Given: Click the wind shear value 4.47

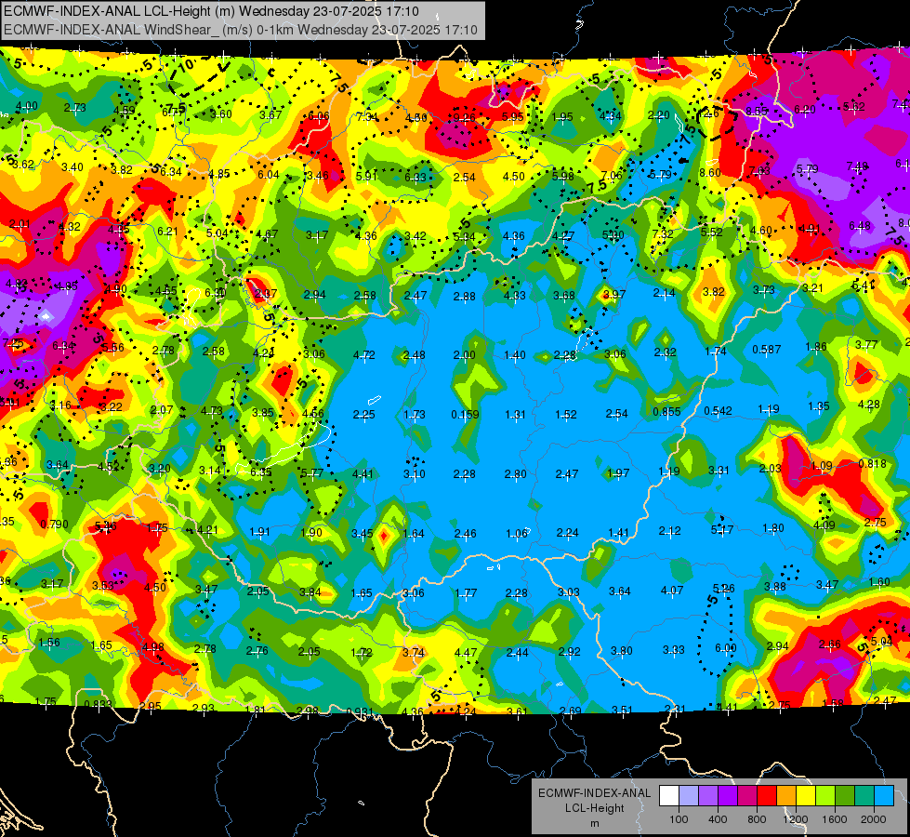Looking at the screenshot, I should tap(466, 652).
